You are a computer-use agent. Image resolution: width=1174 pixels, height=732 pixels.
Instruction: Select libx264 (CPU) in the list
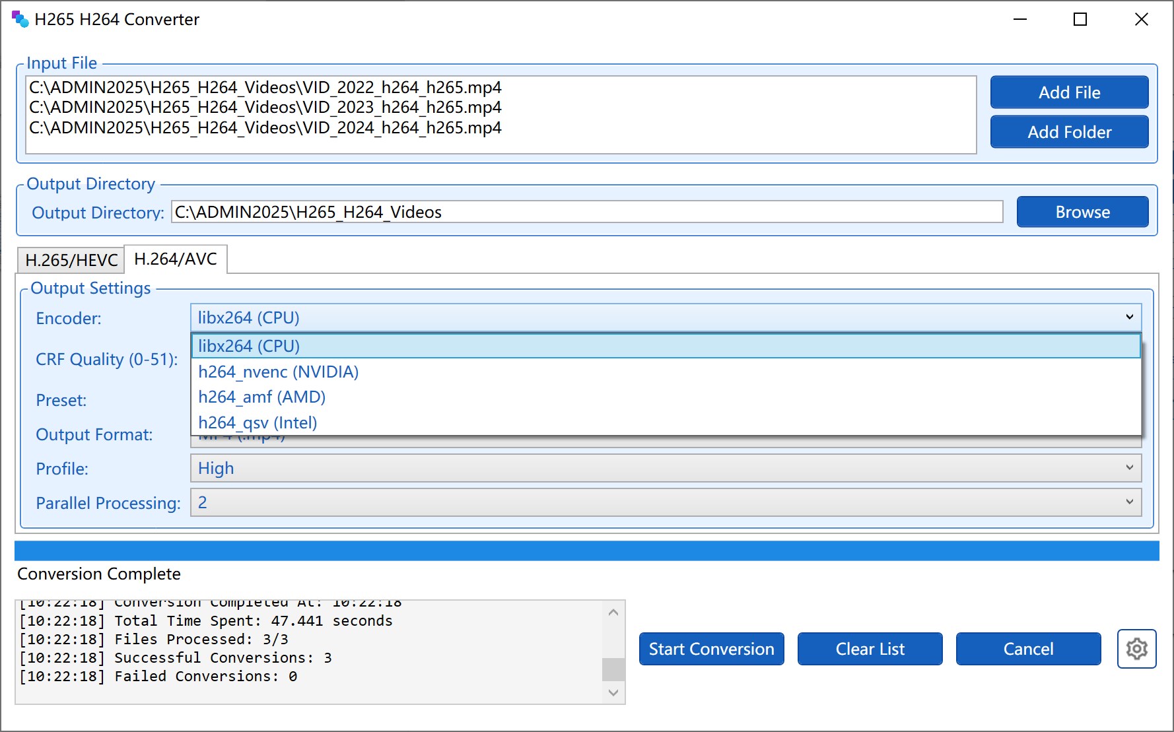249,346
